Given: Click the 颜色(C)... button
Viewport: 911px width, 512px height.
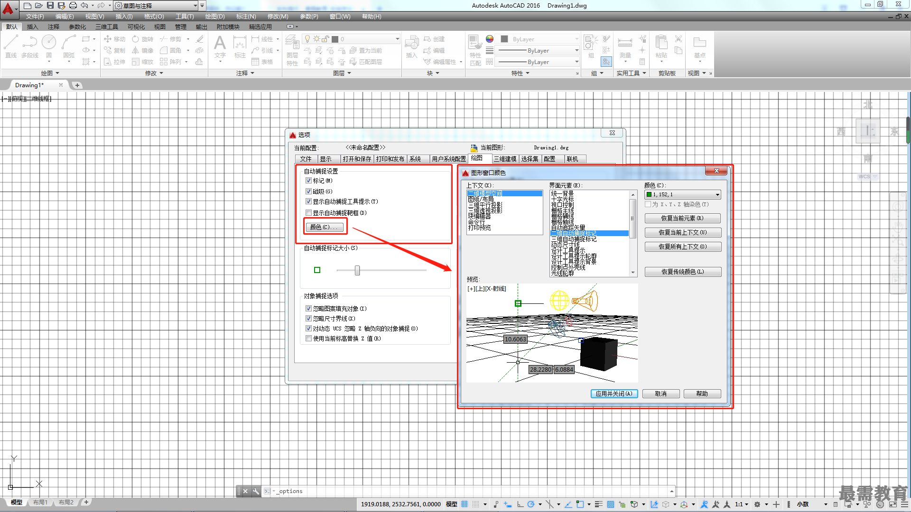Looking at the screenshot, I should click(325, 227).
